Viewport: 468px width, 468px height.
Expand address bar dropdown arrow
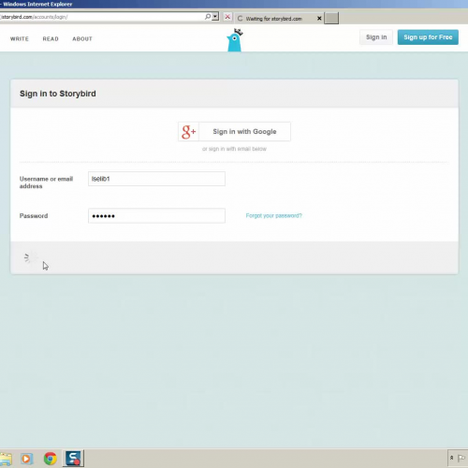tap(215, 17)
